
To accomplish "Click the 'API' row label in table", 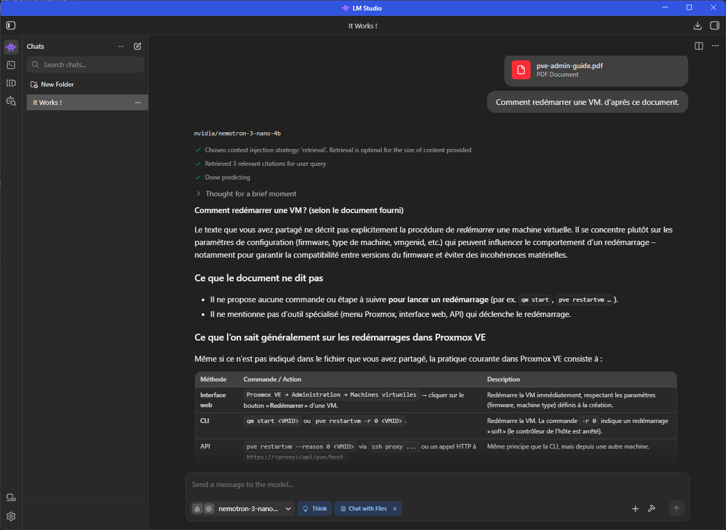I will 205,447.
